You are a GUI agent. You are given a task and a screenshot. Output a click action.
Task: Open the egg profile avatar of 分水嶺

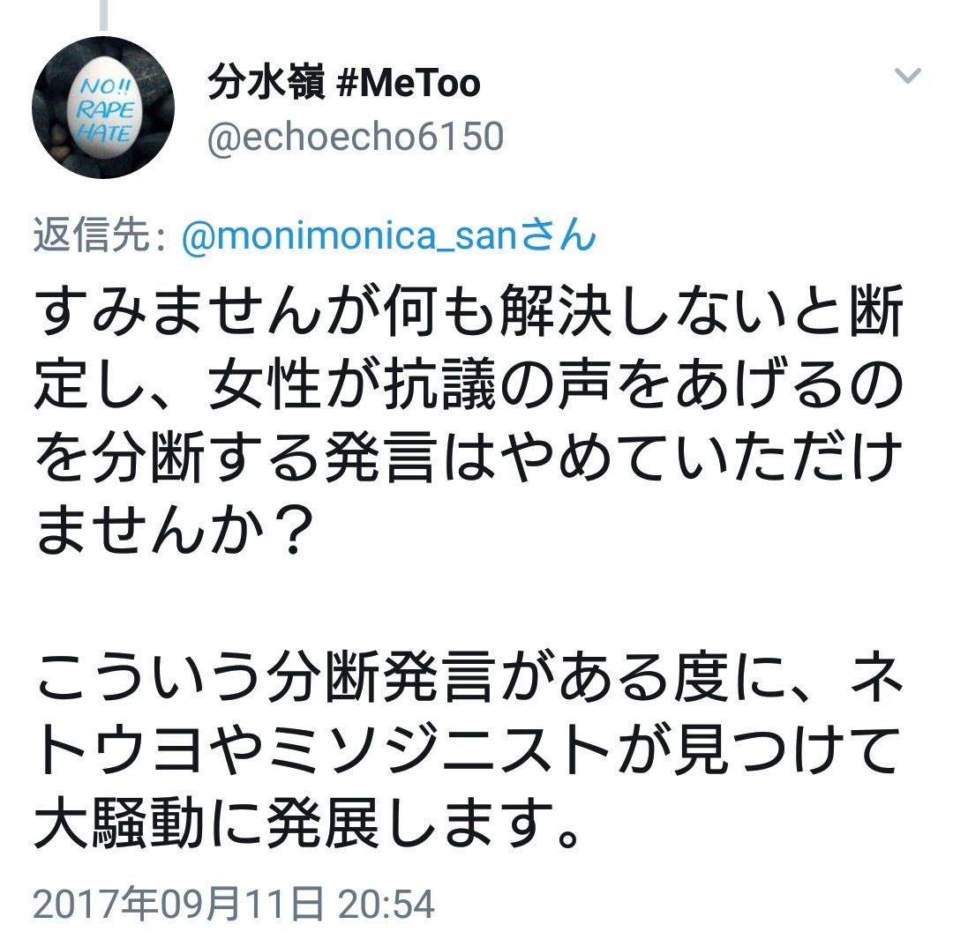[103, 108]
